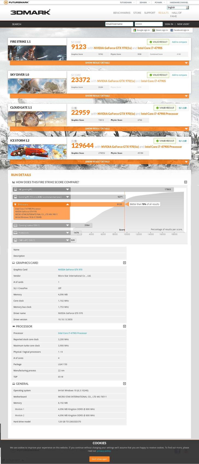The image size is (199, 464).
Task: Click the Sky Diver thumbnail image
Action: [37, 86]
